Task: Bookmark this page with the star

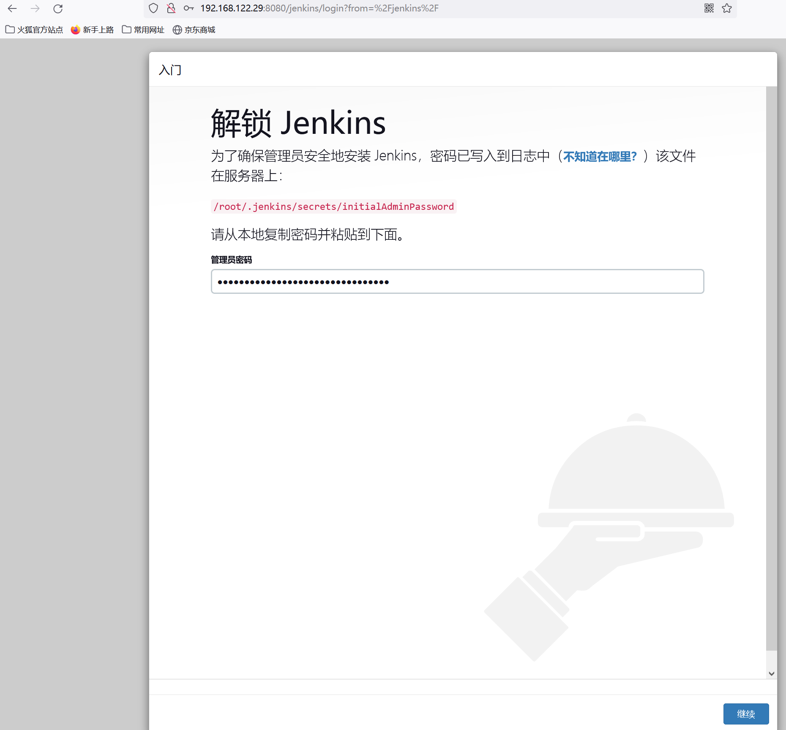Action: pos(727,8)
